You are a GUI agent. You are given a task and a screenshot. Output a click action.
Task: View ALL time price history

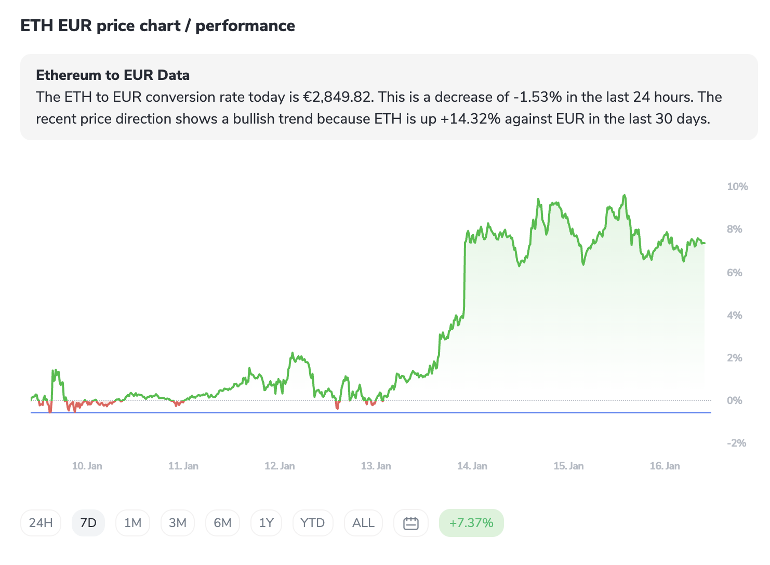click(x=363, y=523)
